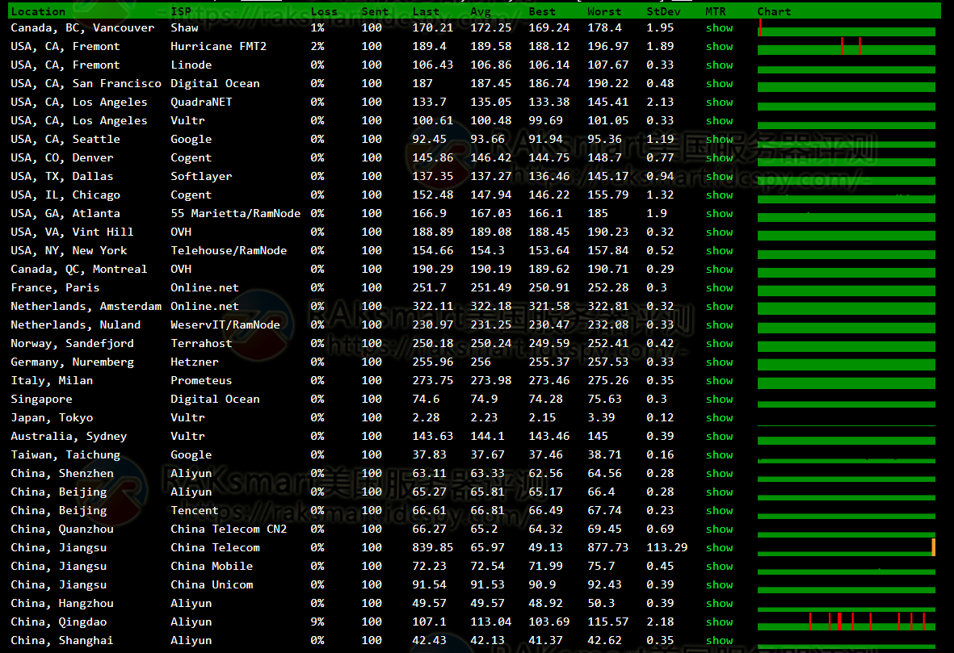Click show link for France, Paris row
The height and width of the screenshot is (653, 954).
click(x=719, y=287)
